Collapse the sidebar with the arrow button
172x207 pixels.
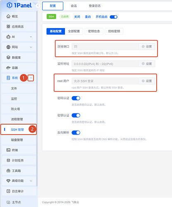click(38, 6)
